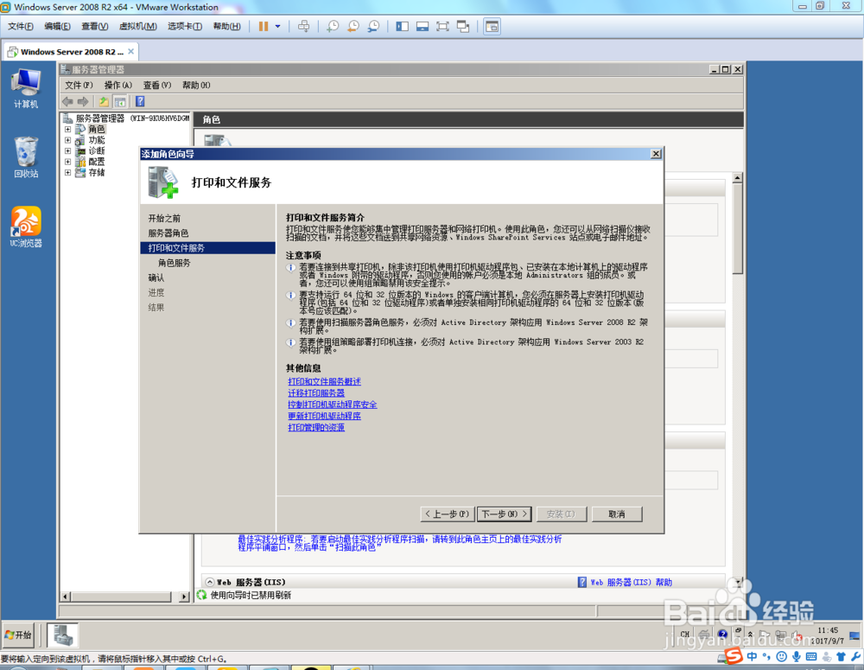This screenshot has width=864, height=670.
Task: Click the forward arrow in Server Manager toolbar
Action: click(83, 101)
